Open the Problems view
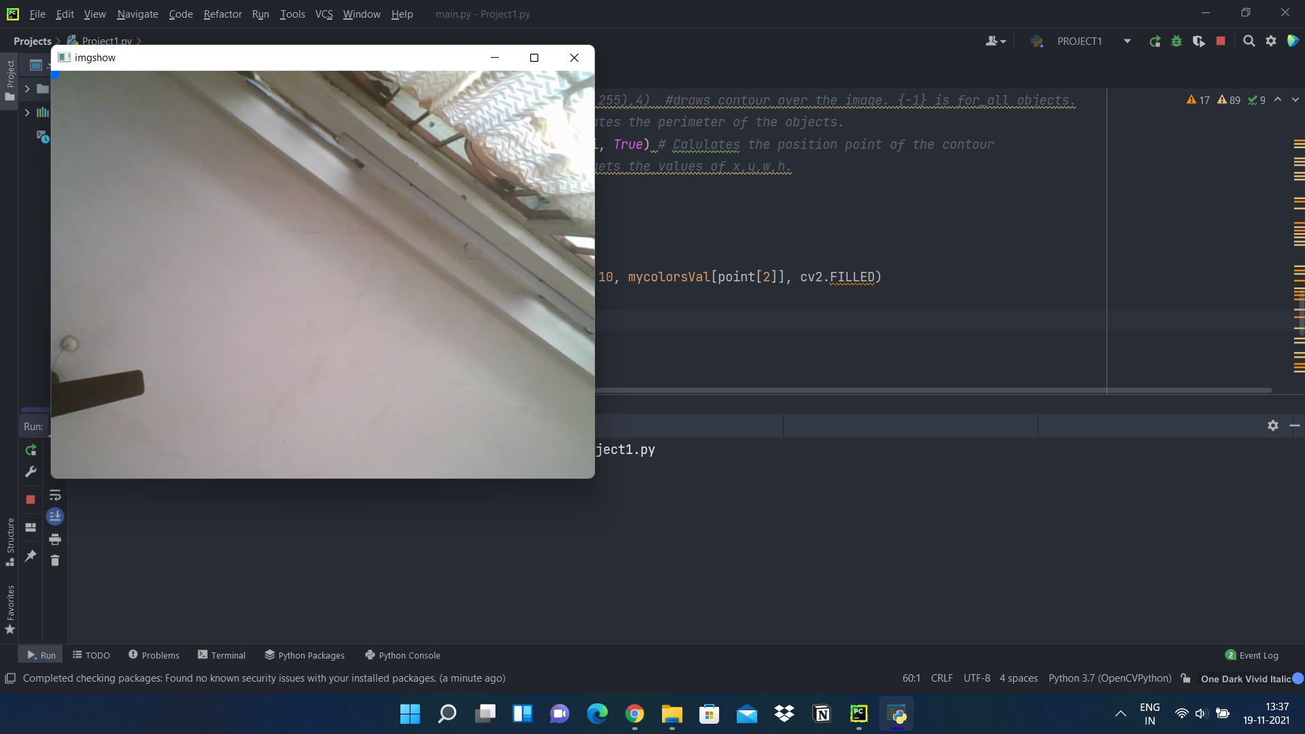The image size is (1305, 734). coord(154,654)
